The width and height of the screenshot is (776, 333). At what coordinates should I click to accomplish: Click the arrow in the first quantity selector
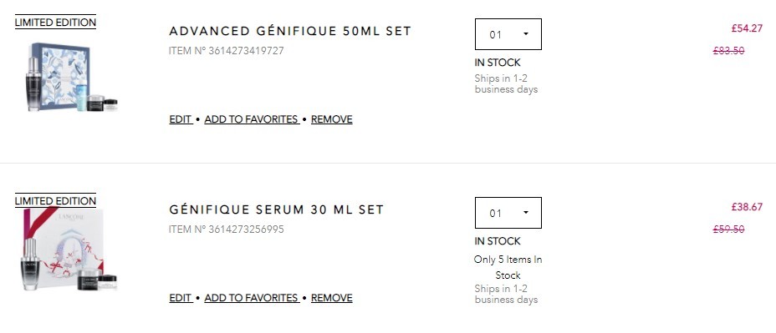click(x=526, y=34)
